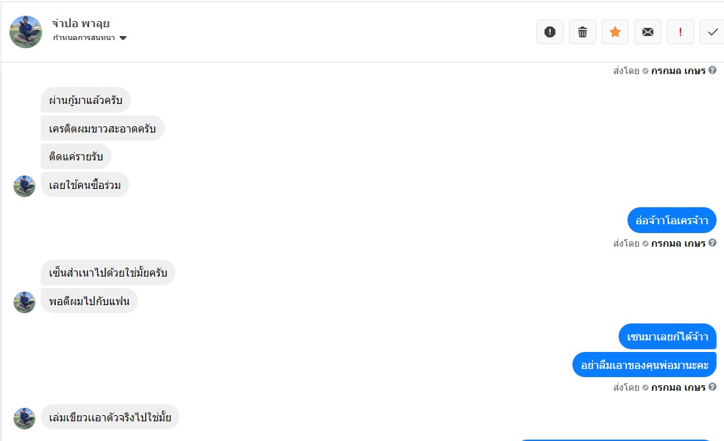The image size is (724, 441).
Task: Click the ผ่านกู้มาแล้วครับ message bubble
Action: point(86,101)
